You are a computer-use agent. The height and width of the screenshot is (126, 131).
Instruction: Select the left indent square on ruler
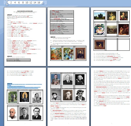click(x=7, y=5)
